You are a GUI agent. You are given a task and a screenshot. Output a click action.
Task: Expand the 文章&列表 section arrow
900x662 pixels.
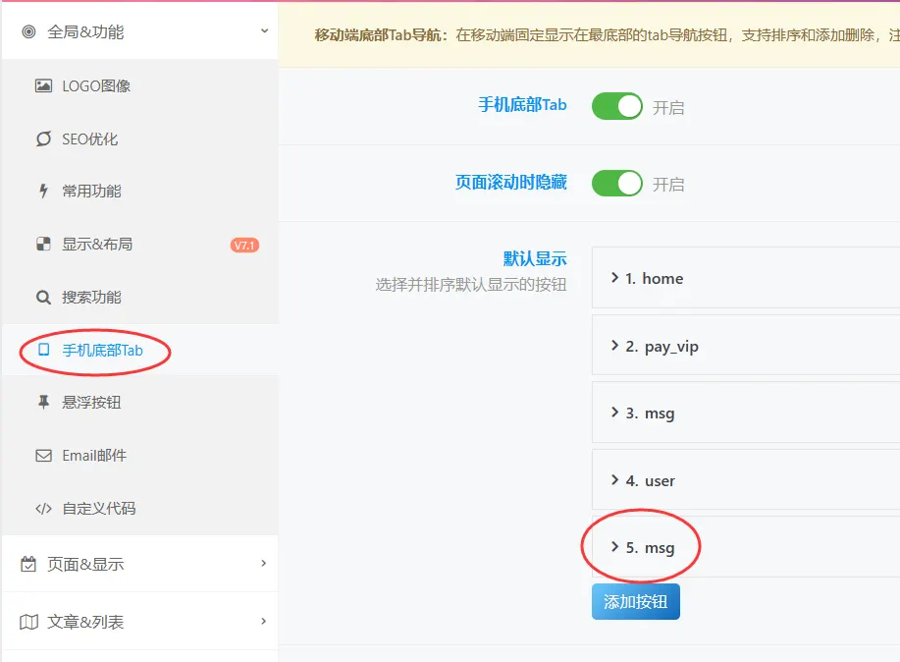pyautogui.click(x=263, y=621)
